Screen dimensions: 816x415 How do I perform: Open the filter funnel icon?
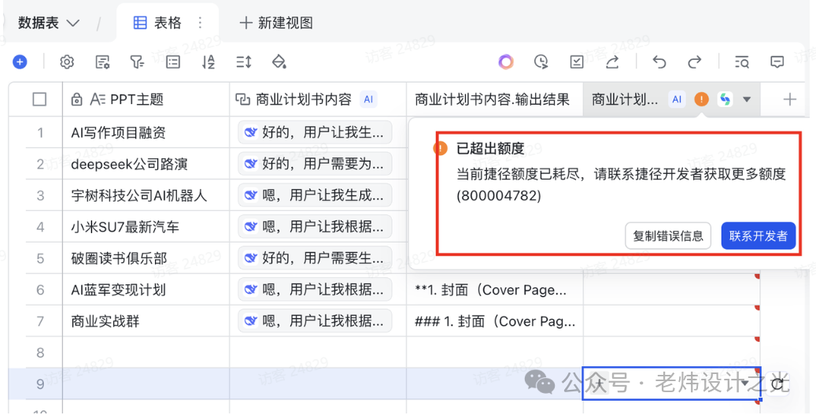click(x=137, y=62)
